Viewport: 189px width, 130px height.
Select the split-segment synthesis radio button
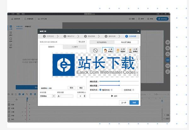pos(122,90)
